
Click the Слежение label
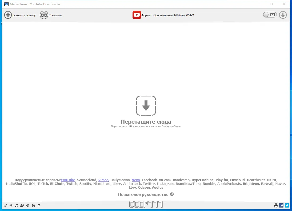[x=55, y=15]
